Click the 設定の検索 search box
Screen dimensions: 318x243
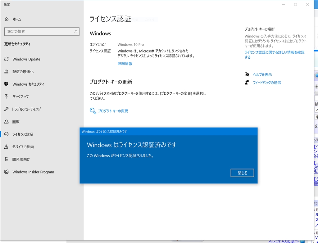(42, 32)
